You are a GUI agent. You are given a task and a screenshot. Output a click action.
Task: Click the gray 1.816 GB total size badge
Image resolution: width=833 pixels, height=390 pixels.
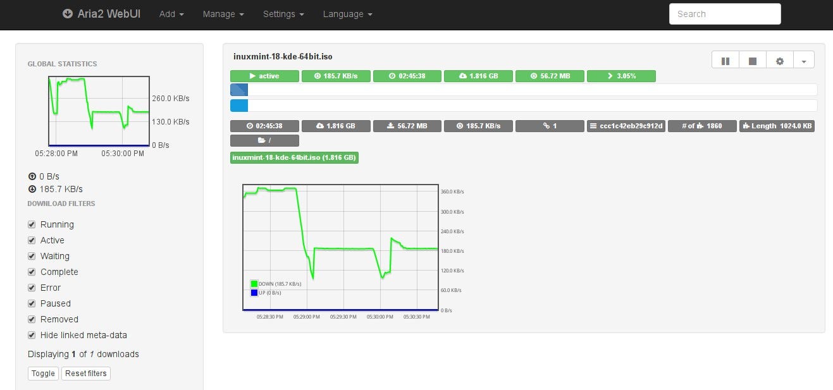pos(336,126)
